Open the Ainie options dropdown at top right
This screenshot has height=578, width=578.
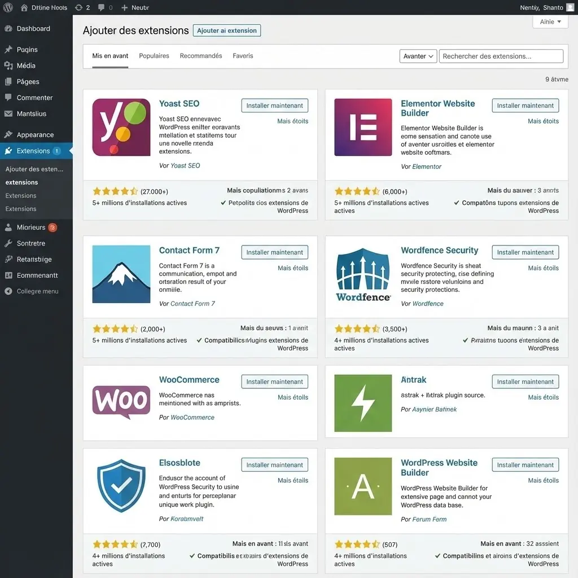click(x=550, y=21)
